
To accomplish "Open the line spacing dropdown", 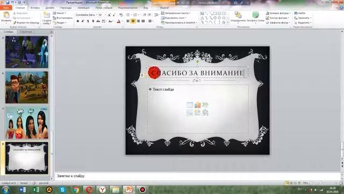I will [156, 15].
